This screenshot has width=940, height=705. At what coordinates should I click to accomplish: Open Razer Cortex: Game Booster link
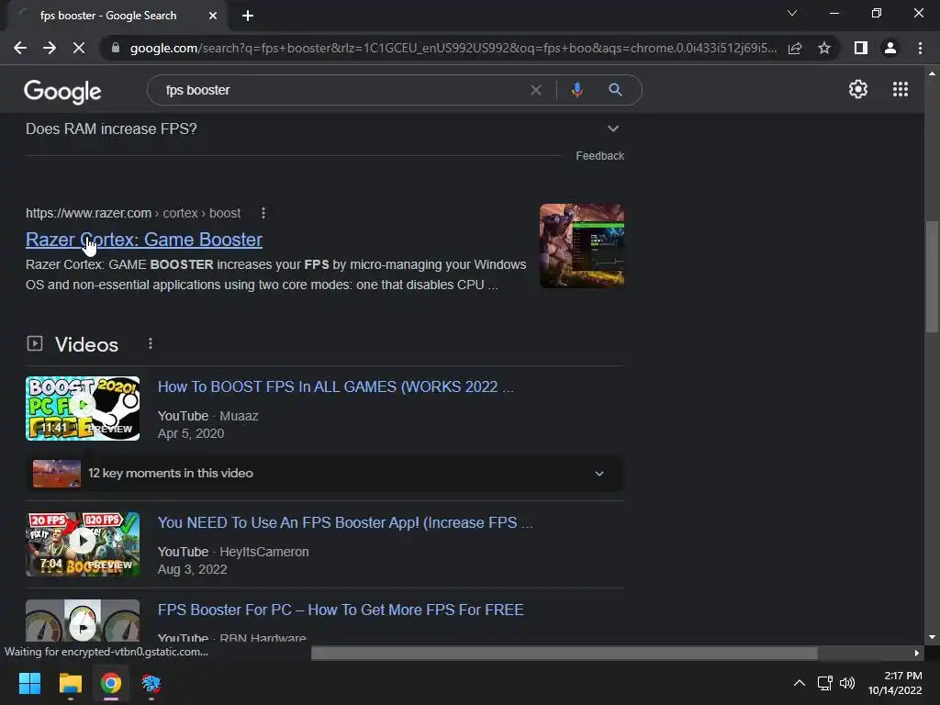pyautogui.click(x=144, y=240)
